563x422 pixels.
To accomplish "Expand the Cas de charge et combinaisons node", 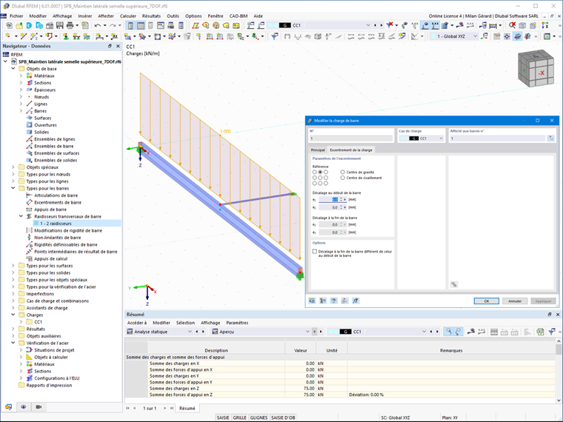I will coord(13,301).
